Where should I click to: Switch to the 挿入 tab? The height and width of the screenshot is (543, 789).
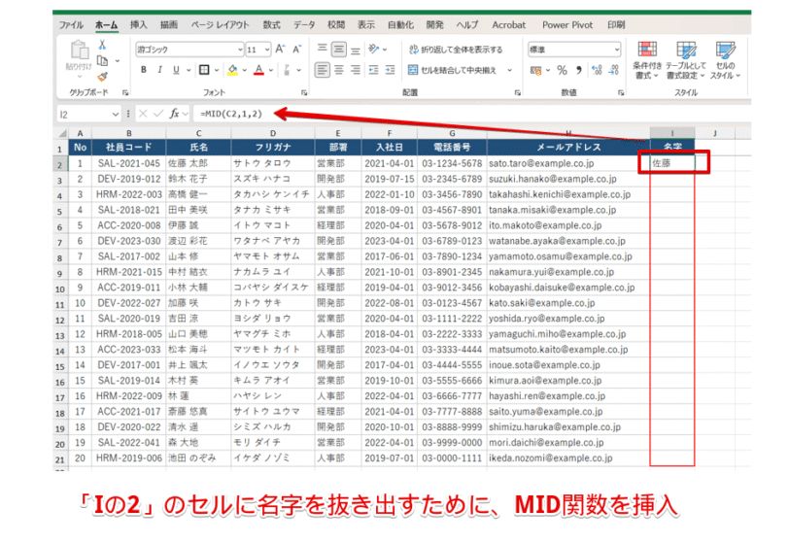click(138, 24)
